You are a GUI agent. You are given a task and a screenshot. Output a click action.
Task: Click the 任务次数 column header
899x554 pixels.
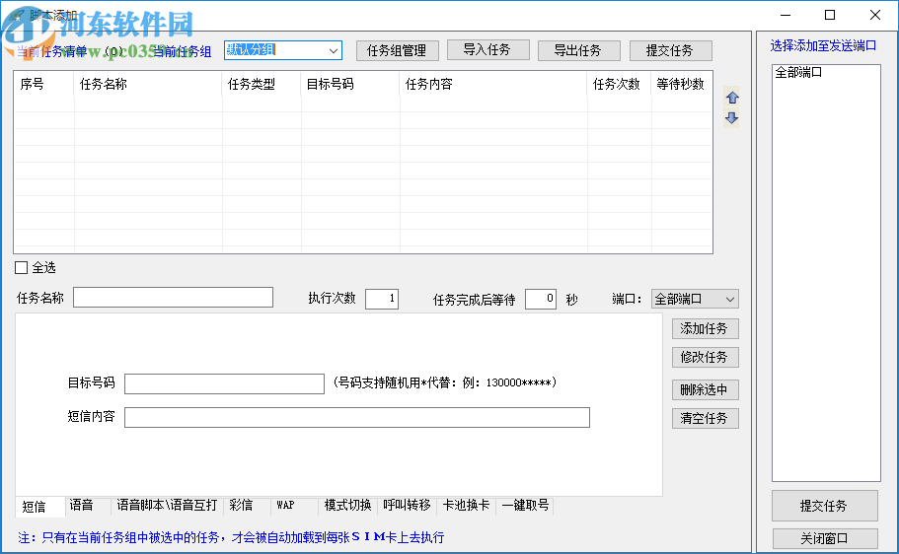619,84
